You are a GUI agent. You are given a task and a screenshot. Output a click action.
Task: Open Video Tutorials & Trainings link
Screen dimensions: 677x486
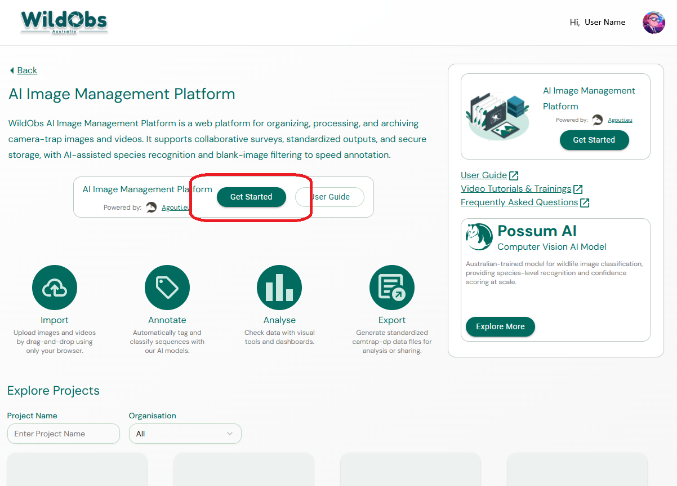pos(516,189)
